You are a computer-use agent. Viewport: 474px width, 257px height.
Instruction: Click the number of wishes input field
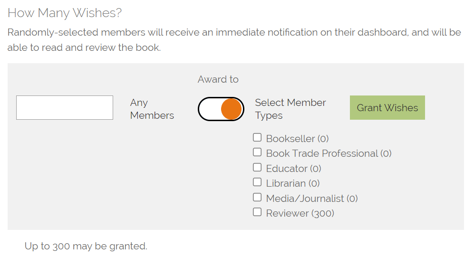(x=65, y=108)
